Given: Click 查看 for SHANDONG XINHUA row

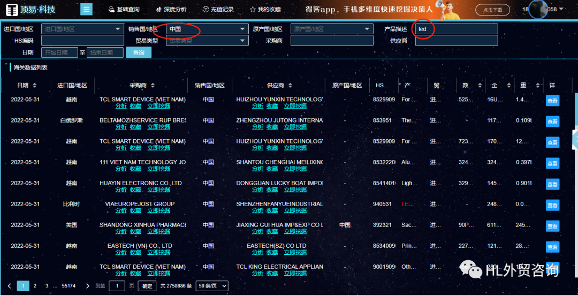Looking at the screenshot, I should [552, 226].
